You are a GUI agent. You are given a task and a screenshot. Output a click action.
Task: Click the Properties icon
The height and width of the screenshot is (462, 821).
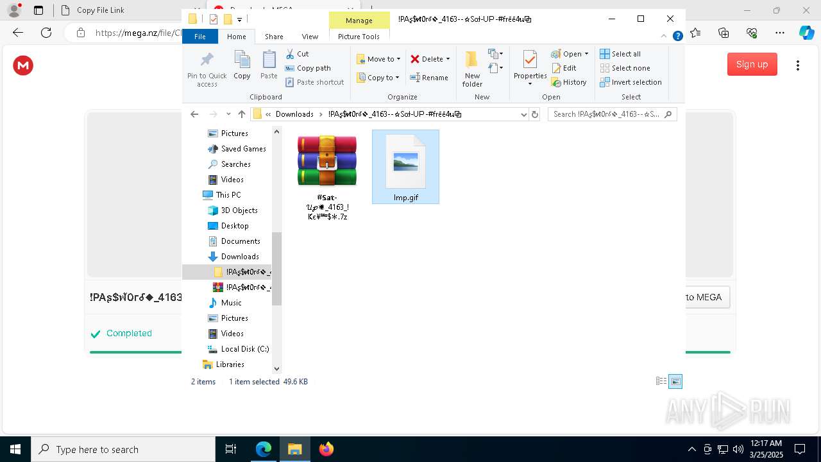tap(530, 60)
